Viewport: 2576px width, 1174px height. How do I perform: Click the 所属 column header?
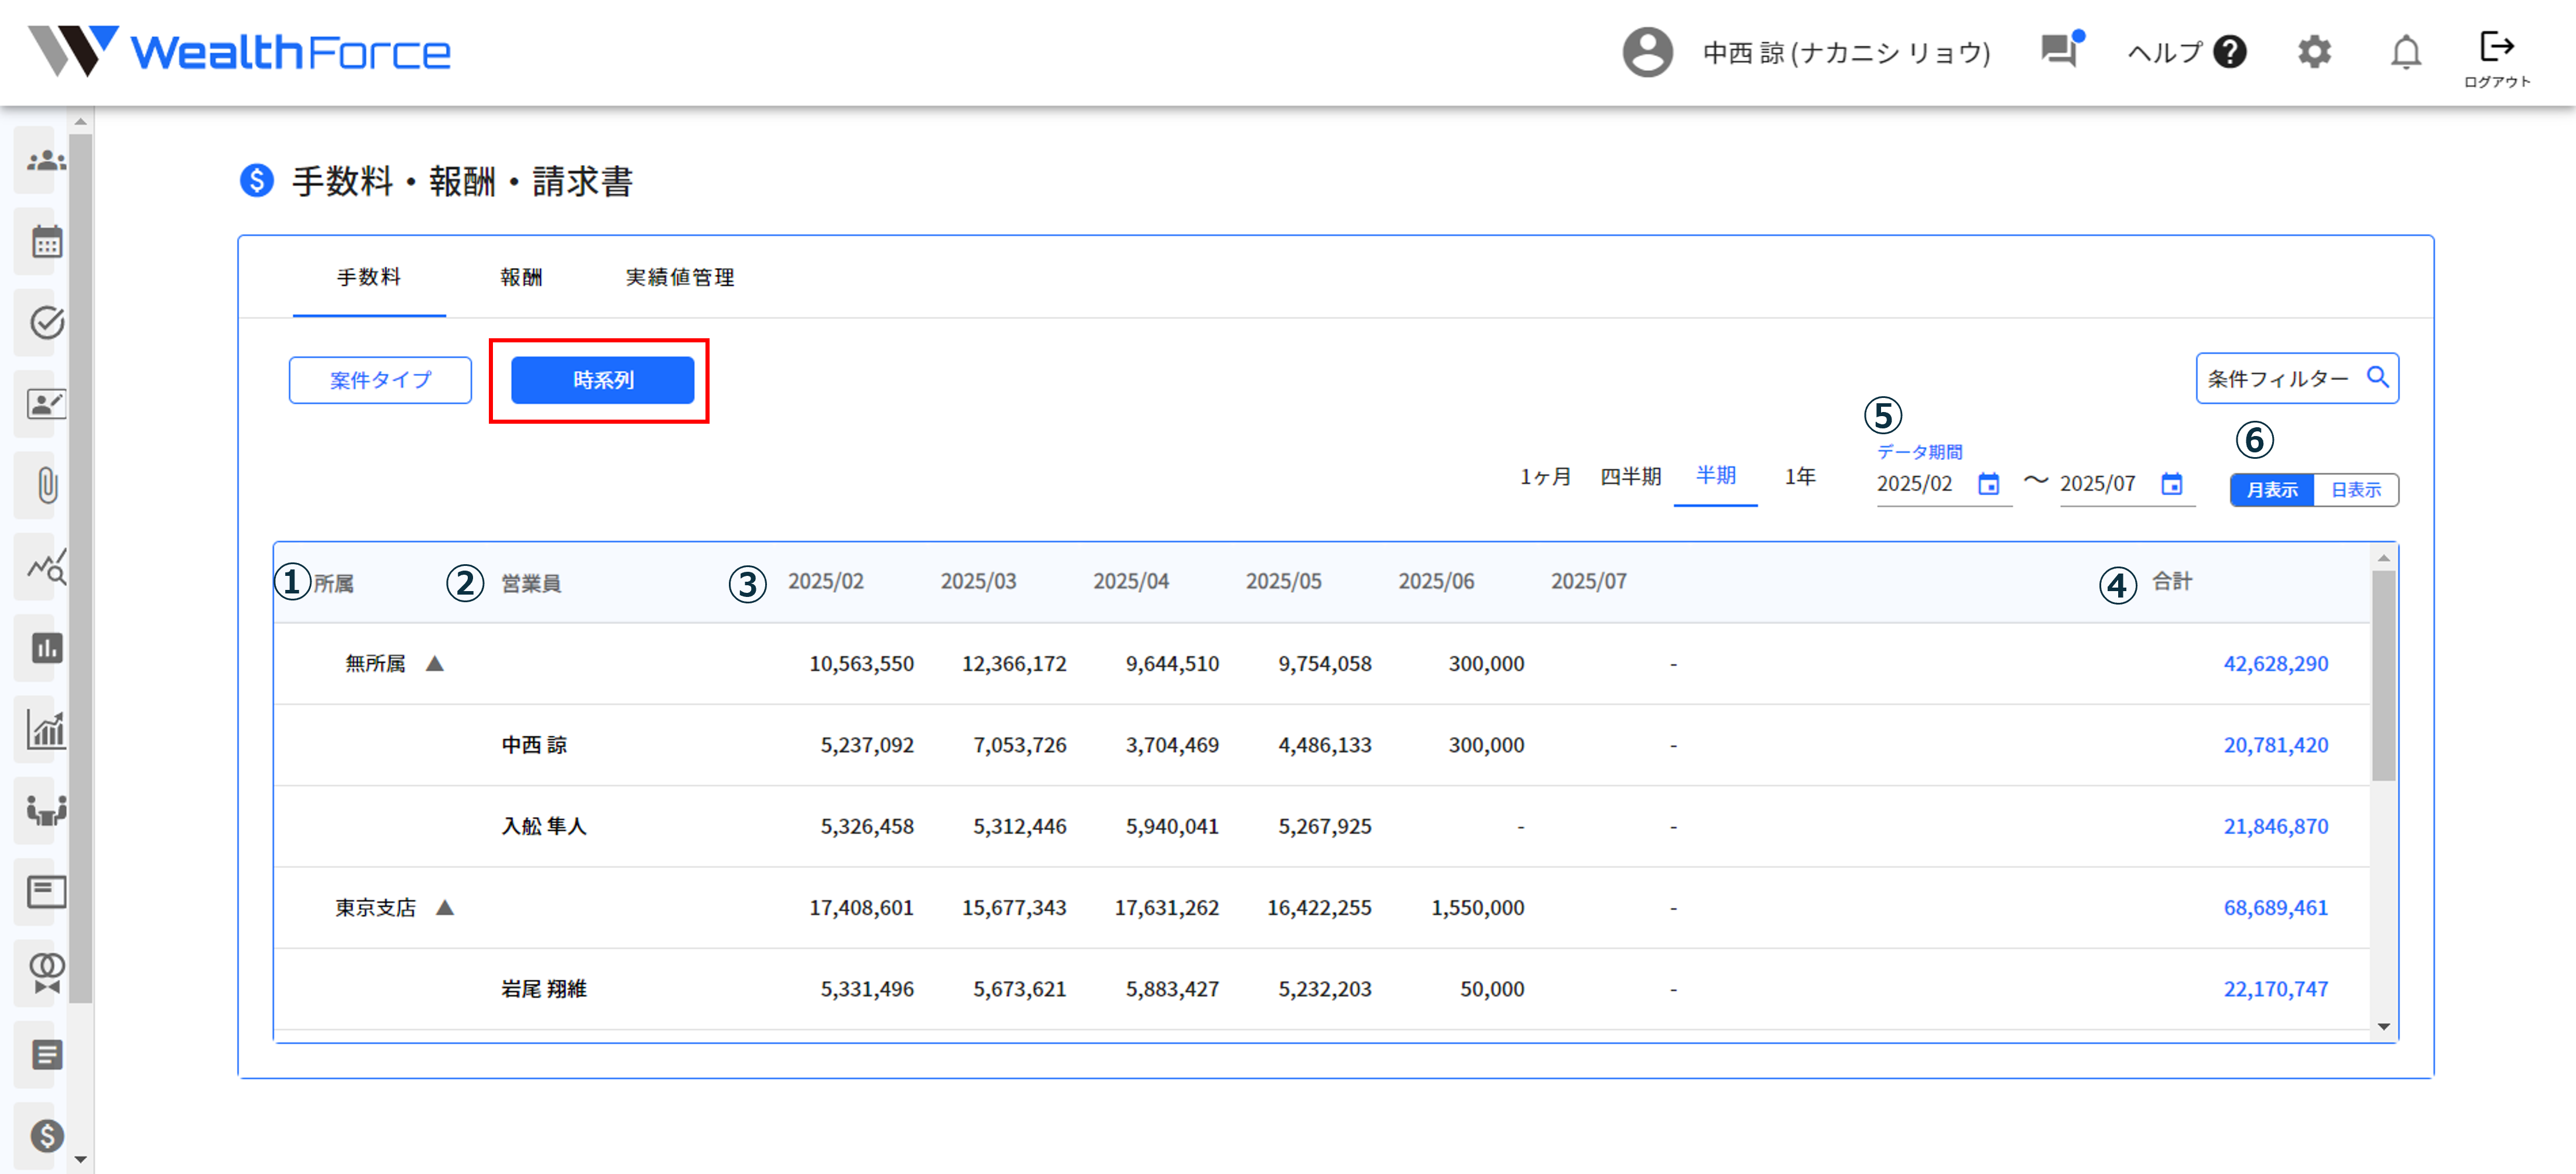(333, 584)
